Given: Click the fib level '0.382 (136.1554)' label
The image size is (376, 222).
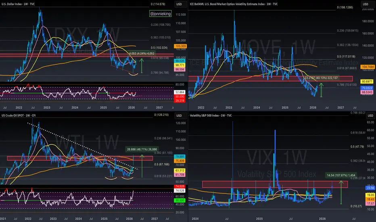Looking at the screenshot, I should point(347,45).
